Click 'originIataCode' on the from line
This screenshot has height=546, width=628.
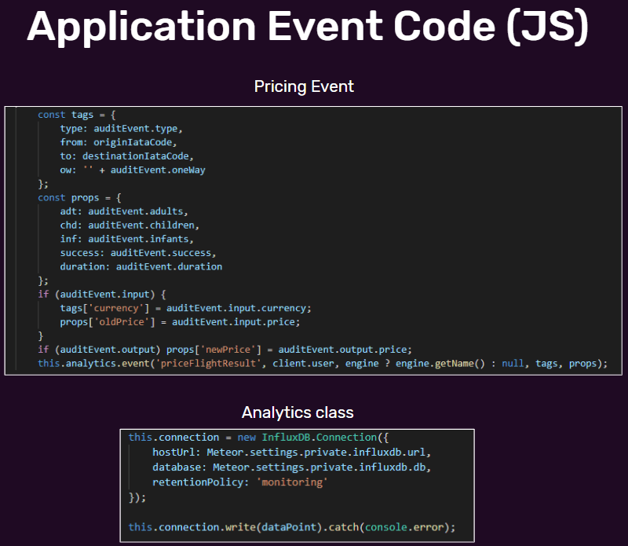(x=133, y=142)
